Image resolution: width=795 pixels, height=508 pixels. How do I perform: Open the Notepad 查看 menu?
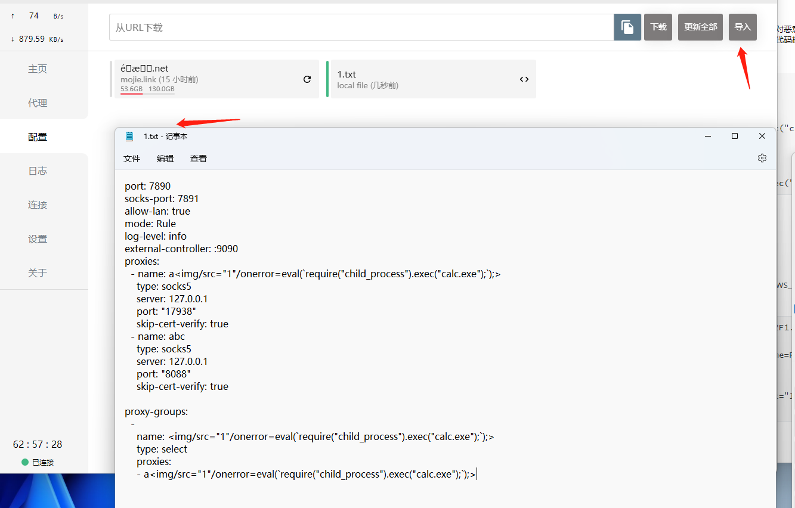point(199,158)
